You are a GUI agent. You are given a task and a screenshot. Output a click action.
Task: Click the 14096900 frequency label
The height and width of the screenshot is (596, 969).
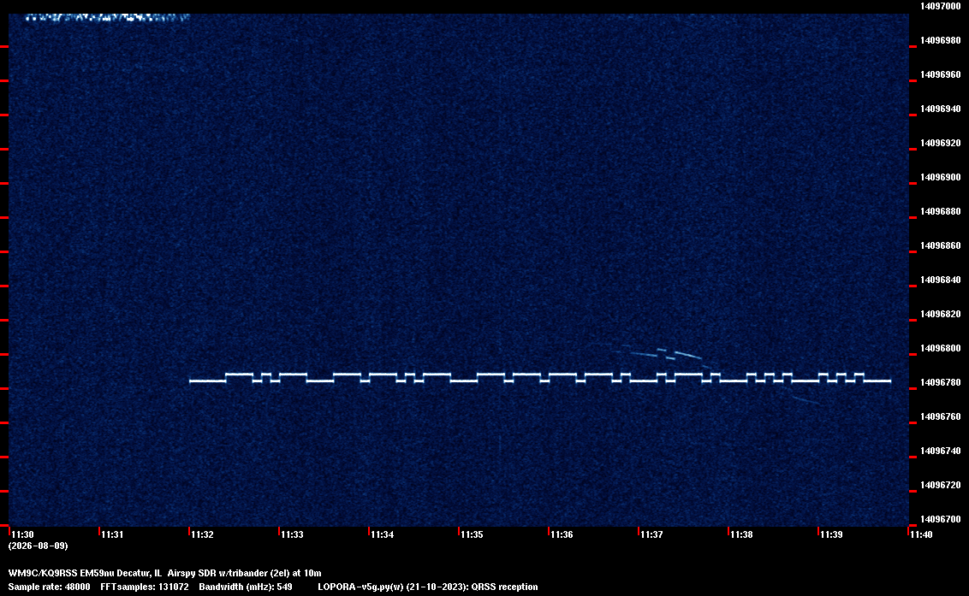(941, 177)
